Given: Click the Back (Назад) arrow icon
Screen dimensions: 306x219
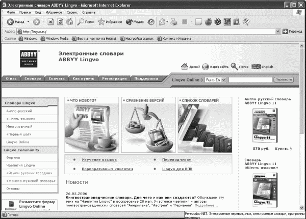Looking at the screenshot, I should point(10,22).
